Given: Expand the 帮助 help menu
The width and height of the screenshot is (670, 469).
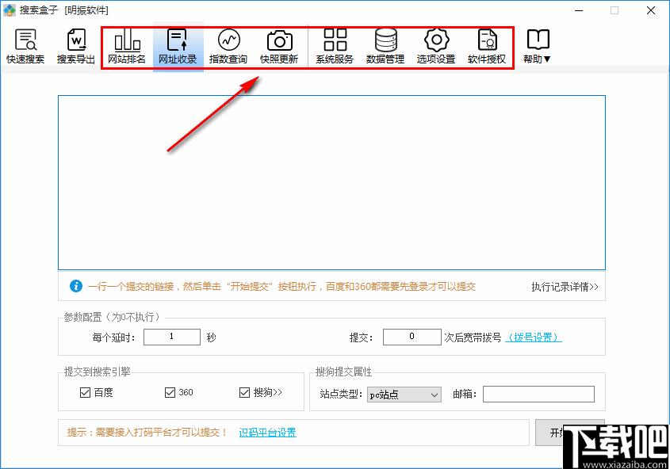Looking at the screenshot, I should click(538, 47).
